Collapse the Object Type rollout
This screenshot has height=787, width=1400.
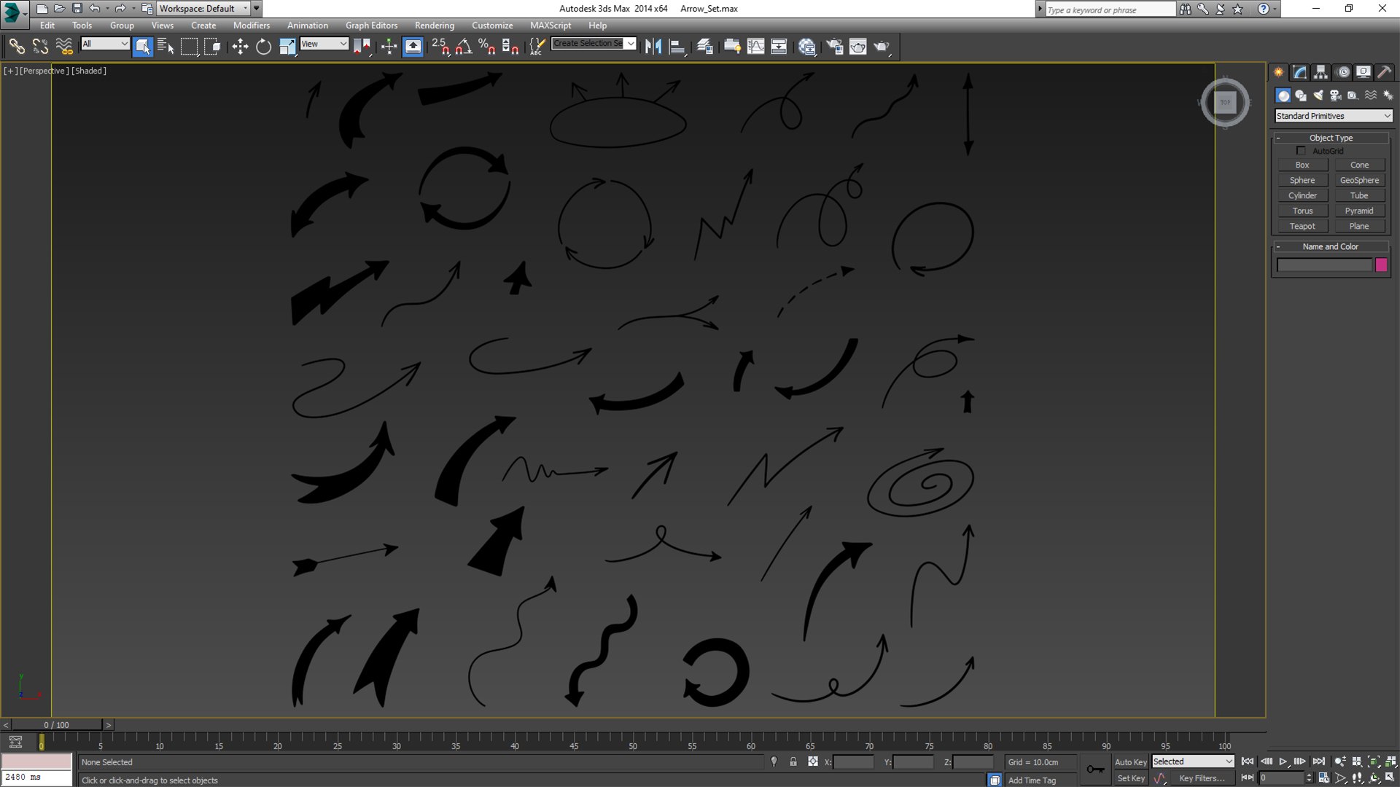coord(1331,138)
